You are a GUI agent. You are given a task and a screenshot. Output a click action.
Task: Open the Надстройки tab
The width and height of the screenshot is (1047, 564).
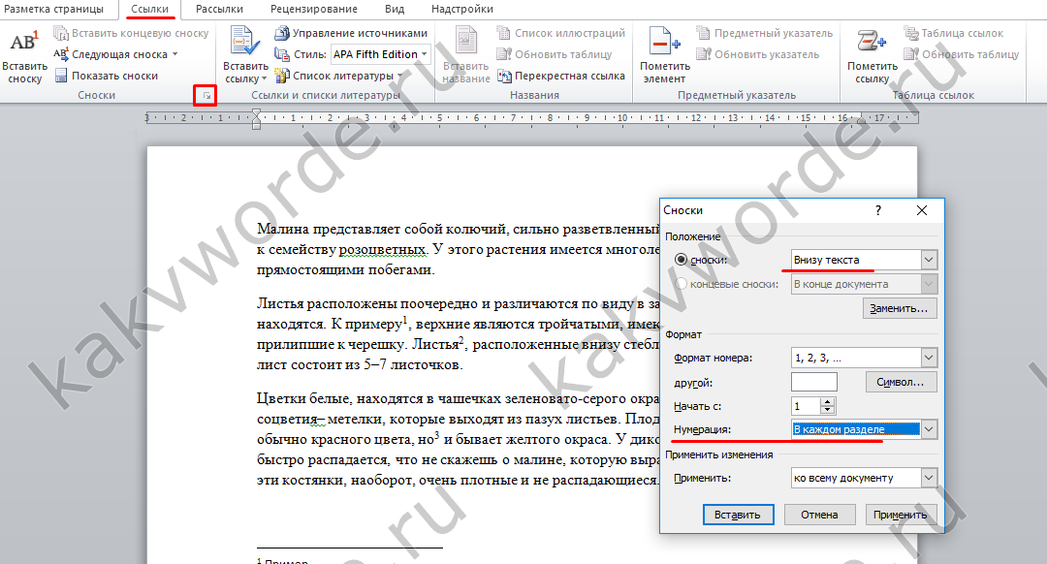tap(462, 9)
